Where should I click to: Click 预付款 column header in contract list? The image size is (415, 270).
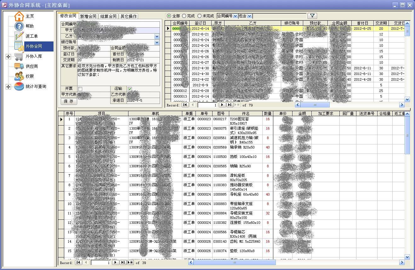(x=315, y=23)
